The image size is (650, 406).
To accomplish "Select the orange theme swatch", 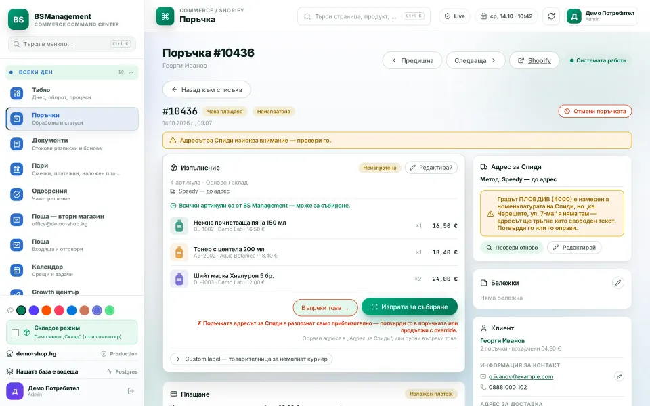I will [47, 311].
